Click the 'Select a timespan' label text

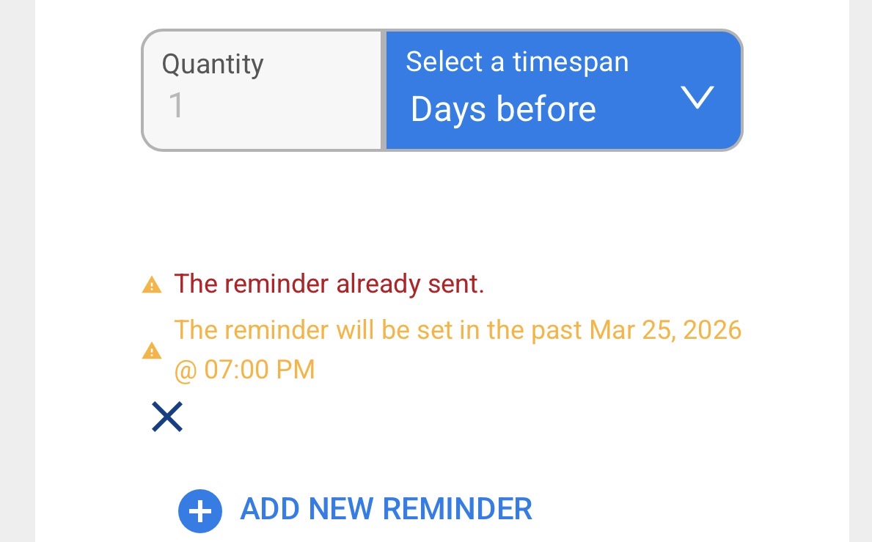tap(516, 62)
